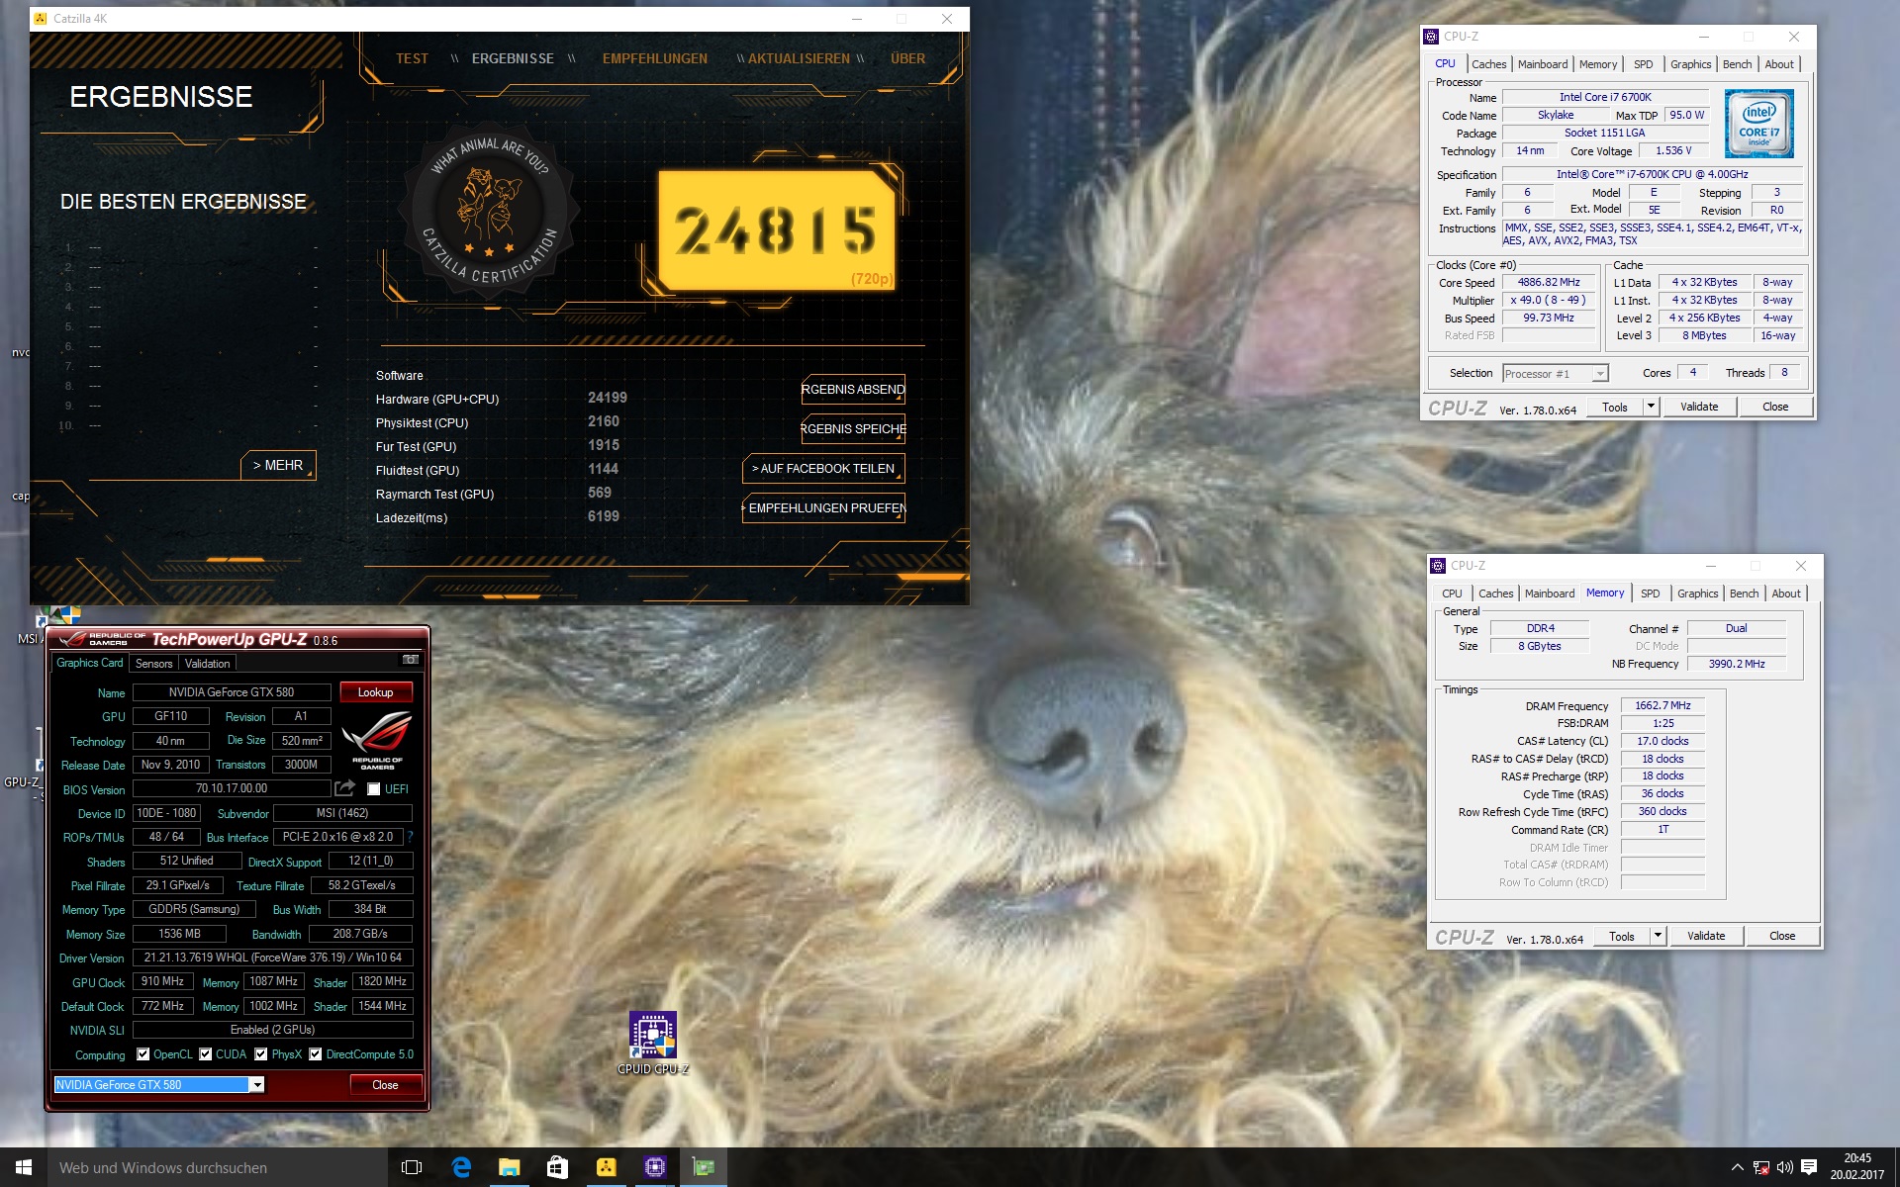This screenshot has width=1900, height=1187.
Task: Expand more results with MEHR
Action: point(278,465)
